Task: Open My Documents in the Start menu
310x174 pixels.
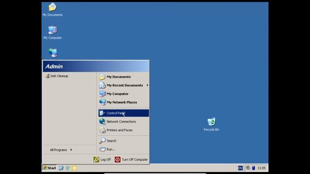Action: point(124,77)
